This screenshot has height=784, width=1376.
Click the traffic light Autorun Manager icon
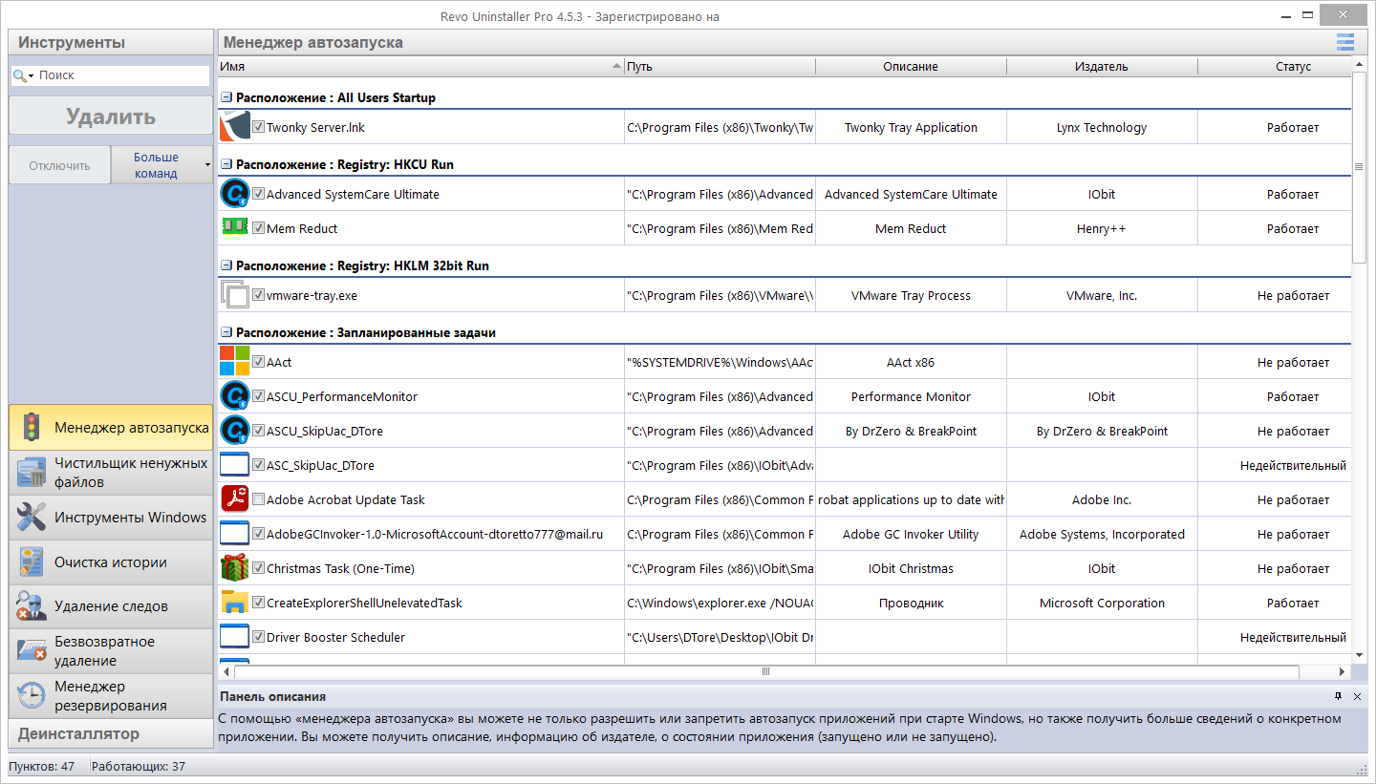click(x=32, y=428)
